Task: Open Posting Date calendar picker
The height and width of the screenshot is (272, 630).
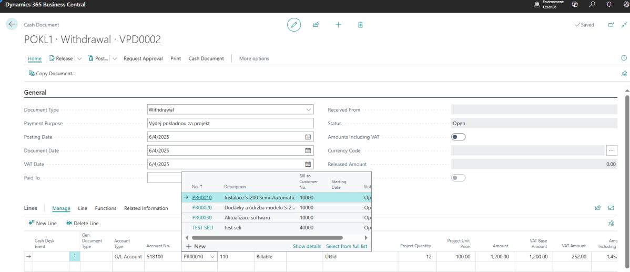Action: (x=308, y=137)
